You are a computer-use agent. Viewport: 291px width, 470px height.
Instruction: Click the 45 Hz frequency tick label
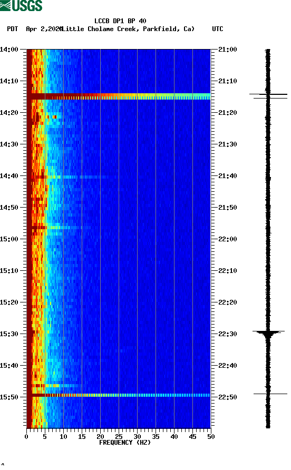pyautogui.click(x=192, y=437)
